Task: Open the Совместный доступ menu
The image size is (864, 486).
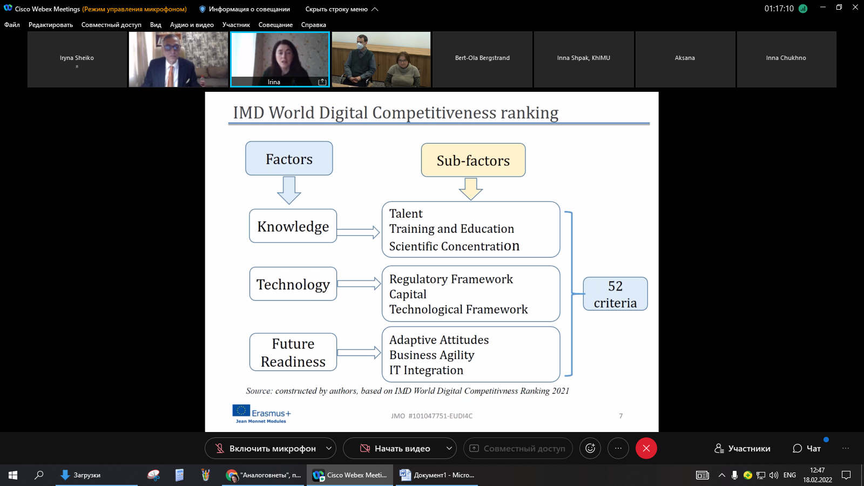Action: click(111, 25)
